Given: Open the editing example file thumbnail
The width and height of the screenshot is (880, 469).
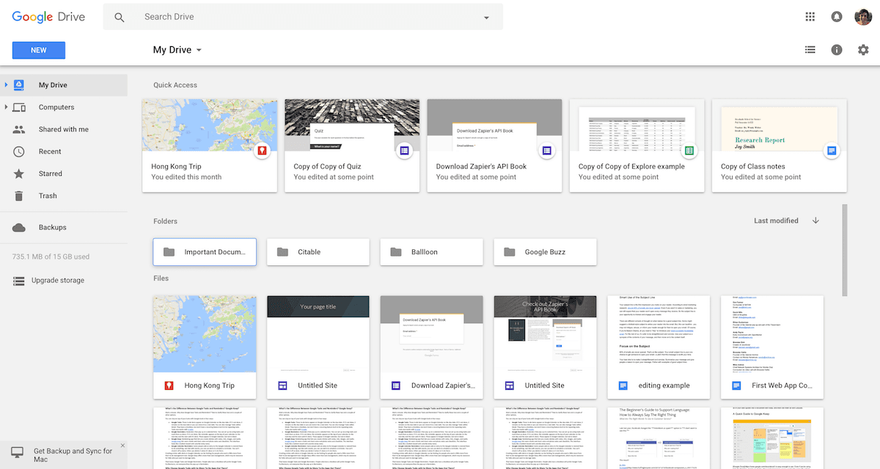Looking at the screenshot, I should [659, 333].
